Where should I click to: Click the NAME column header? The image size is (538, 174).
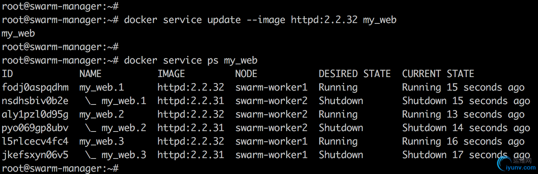(x=91, y=74)
